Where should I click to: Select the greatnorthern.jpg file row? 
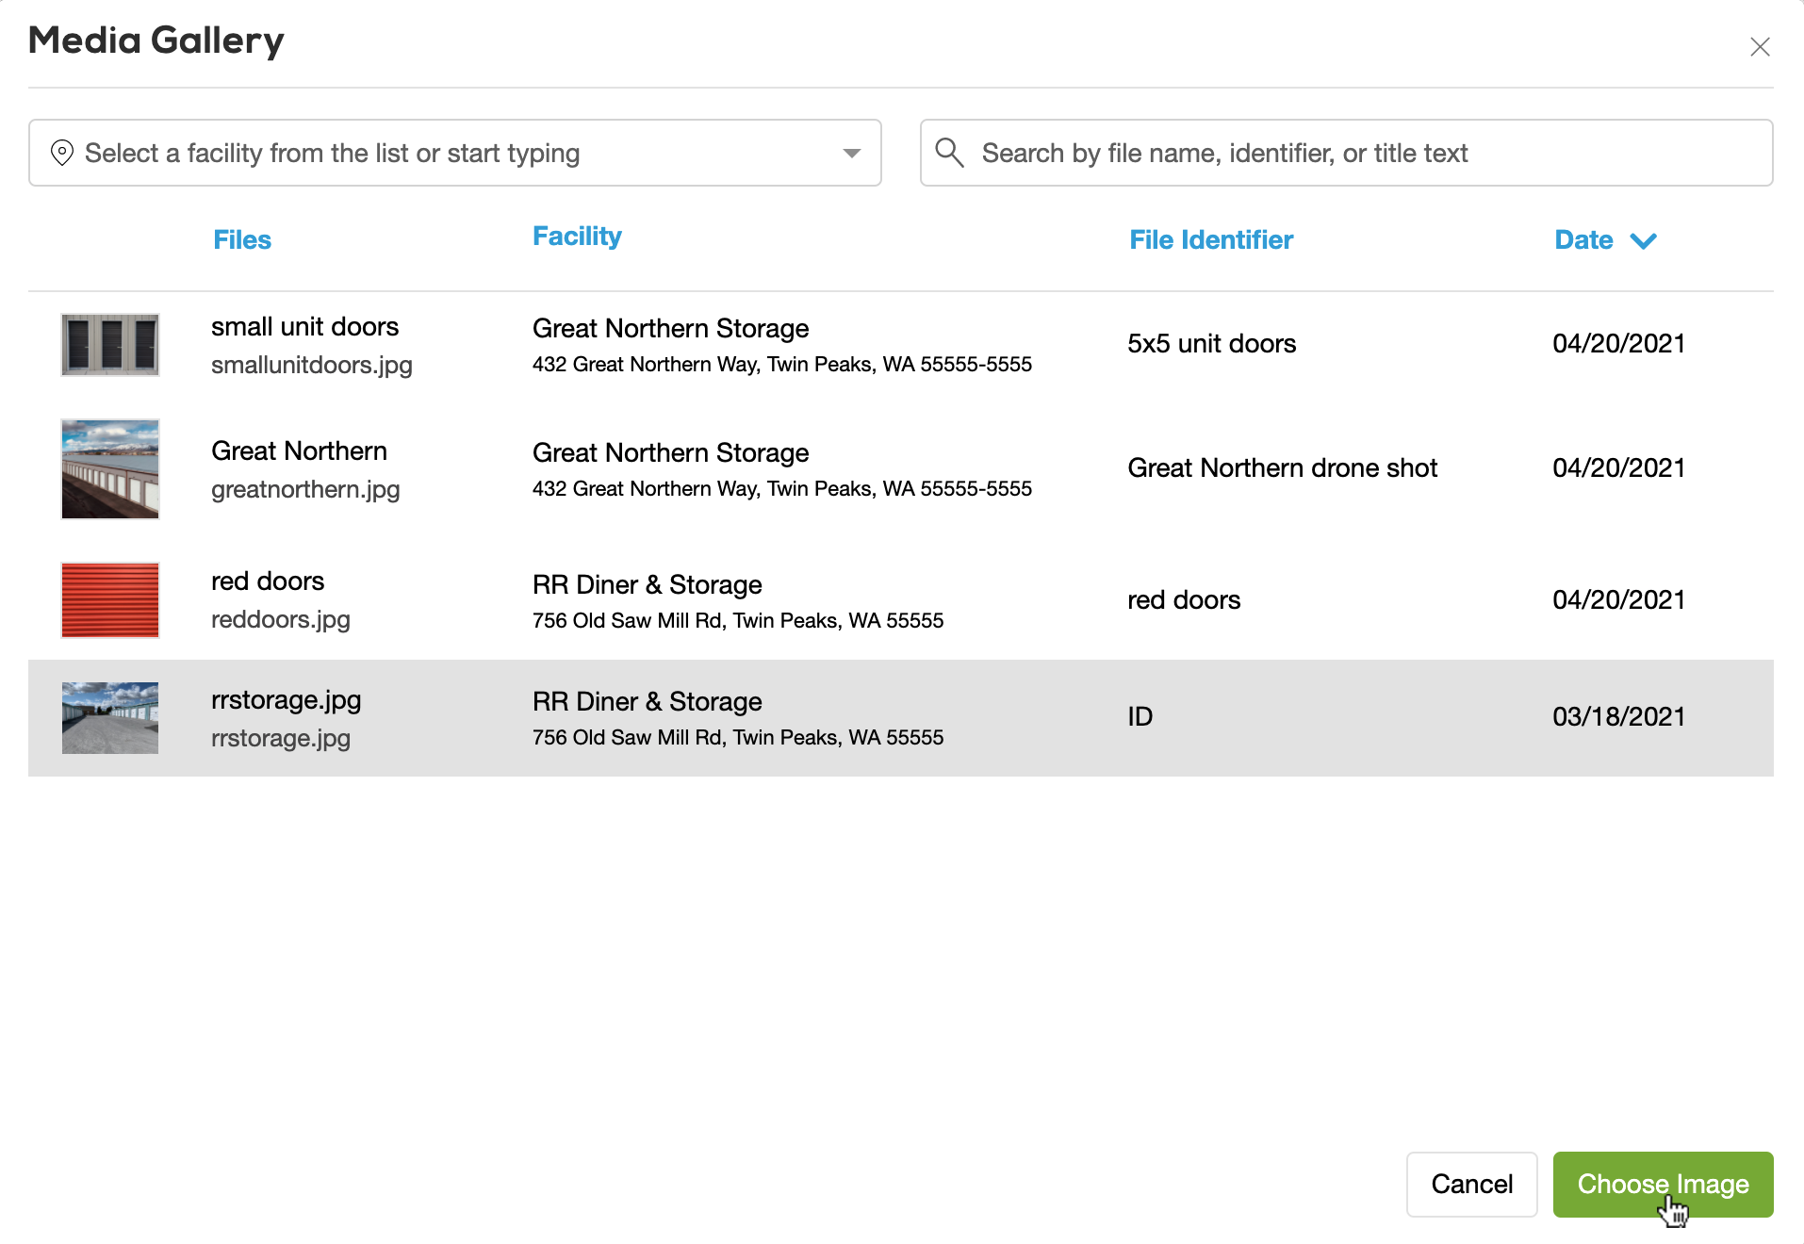click(x=305, y=490)
